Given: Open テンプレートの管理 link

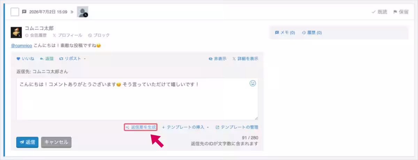Looking at the screenshot, I should pyautogui.click(x=237, y=127).
